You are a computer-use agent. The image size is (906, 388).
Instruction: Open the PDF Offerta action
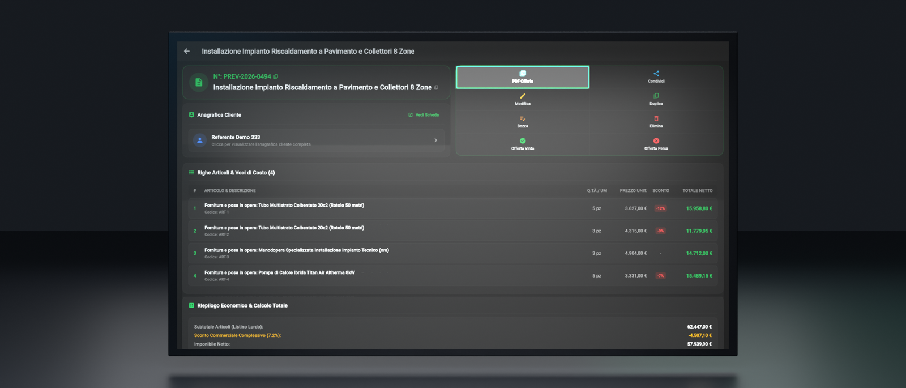523,77
